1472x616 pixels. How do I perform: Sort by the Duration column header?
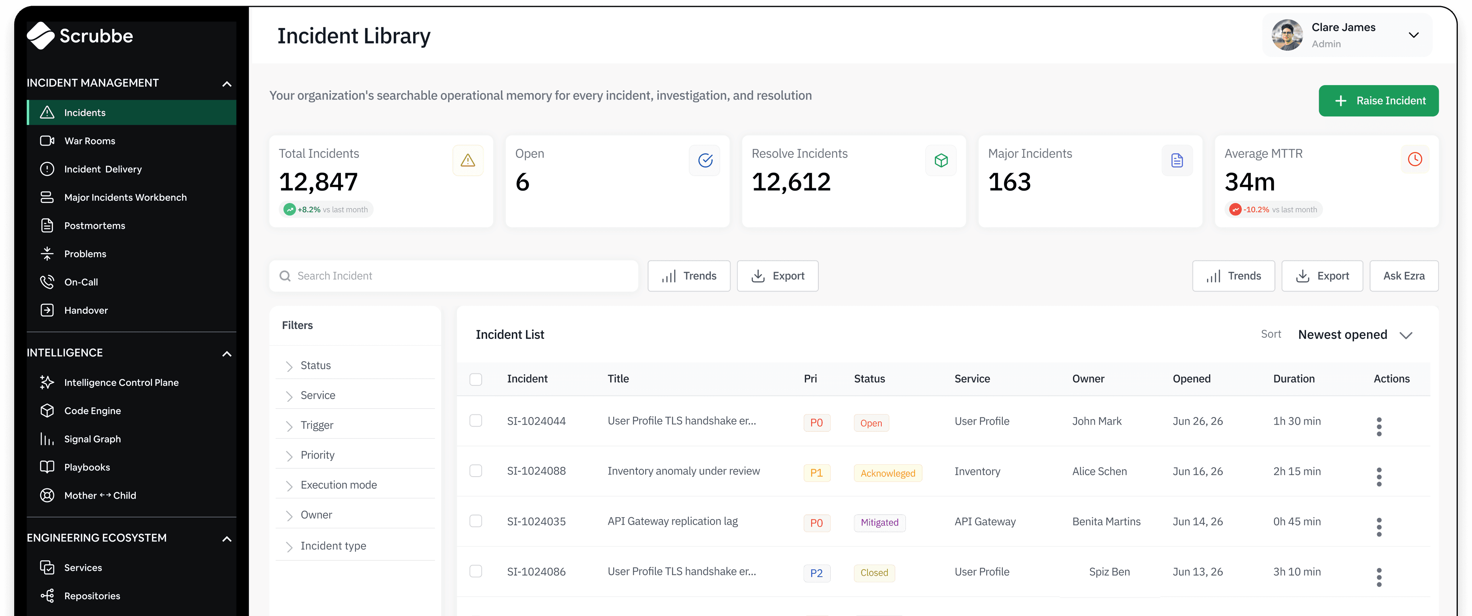pos(1294,378)
